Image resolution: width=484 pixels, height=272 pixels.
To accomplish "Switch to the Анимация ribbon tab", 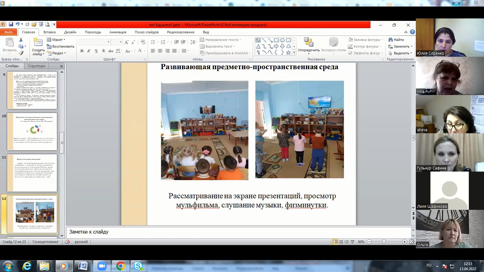I will pos(118,32).
